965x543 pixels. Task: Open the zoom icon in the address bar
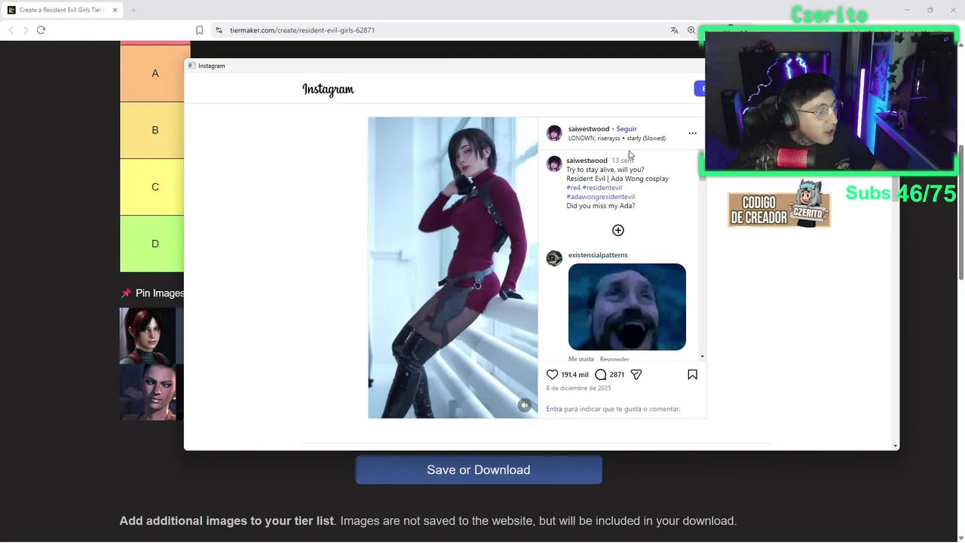coord(691,30)
